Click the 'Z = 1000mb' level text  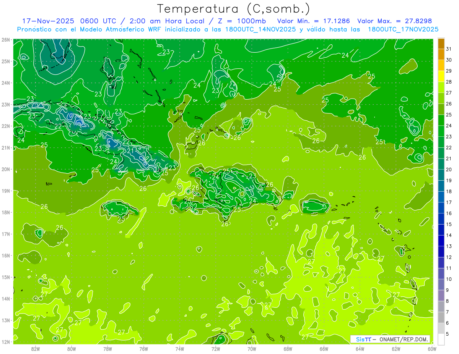coord(243,21)
